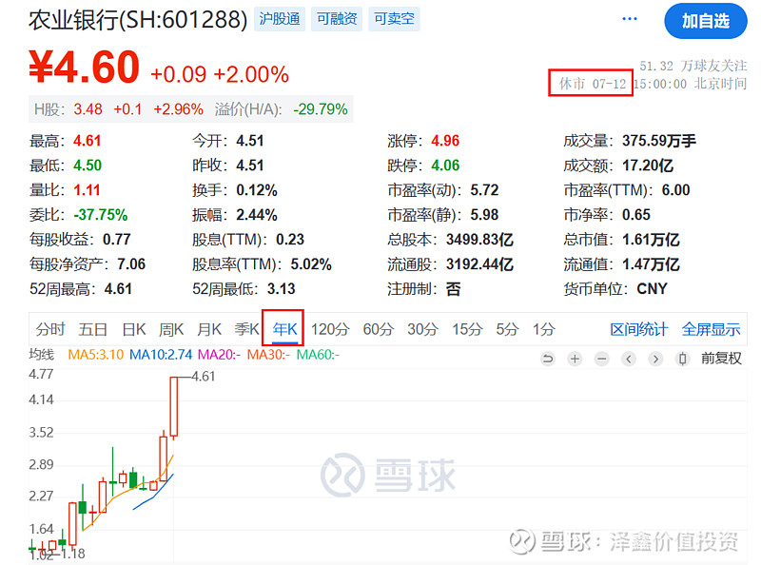Click the tallest red candlestick at 4.61
The image size is (761, 565).
click(174, 406)
